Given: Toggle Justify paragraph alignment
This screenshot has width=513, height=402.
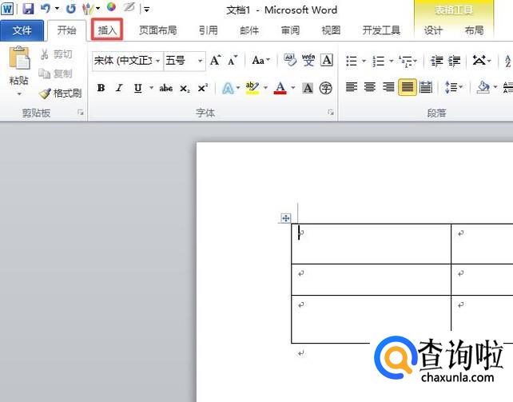Looking at the screenshot, I should (408, 87).
